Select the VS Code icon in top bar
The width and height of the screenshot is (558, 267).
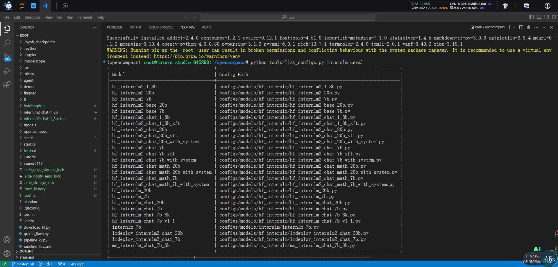(x=45, y=6)
